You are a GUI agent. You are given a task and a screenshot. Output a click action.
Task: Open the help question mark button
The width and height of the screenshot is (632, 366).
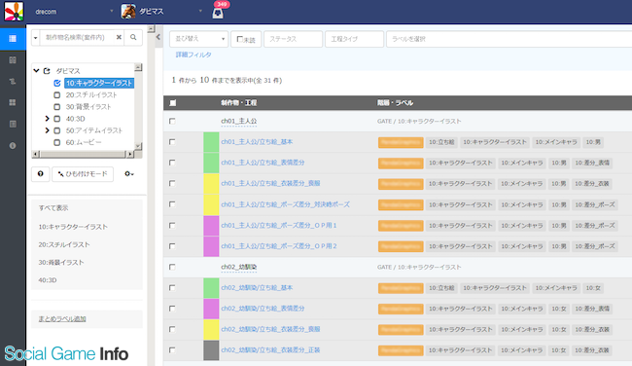click(x=40, y=174)
